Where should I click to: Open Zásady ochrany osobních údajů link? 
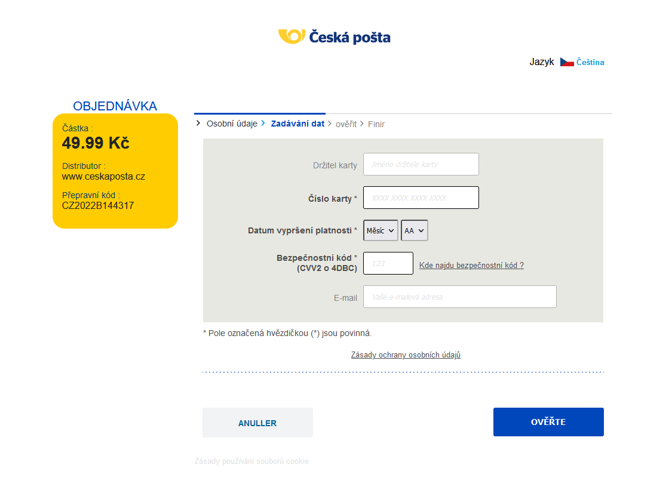click(x=406, y=355)
